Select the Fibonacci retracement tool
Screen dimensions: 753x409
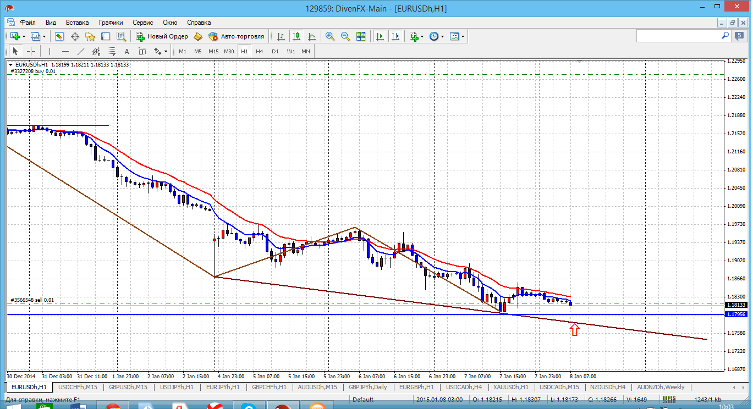112,51
